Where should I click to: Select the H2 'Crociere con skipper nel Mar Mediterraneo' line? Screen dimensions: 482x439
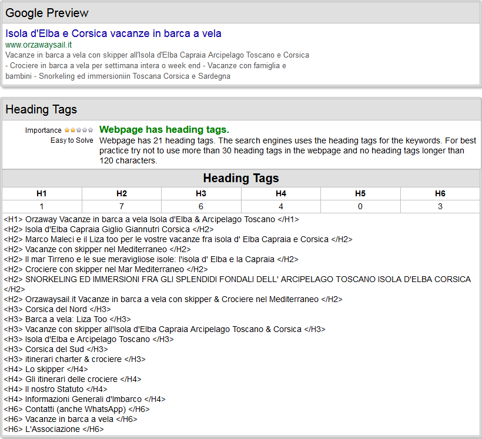(x=106, y=269)
